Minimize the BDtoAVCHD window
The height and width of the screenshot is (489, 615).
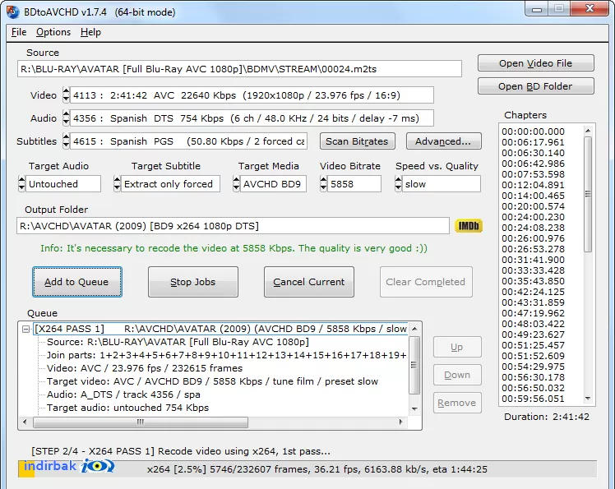[537, 8]
